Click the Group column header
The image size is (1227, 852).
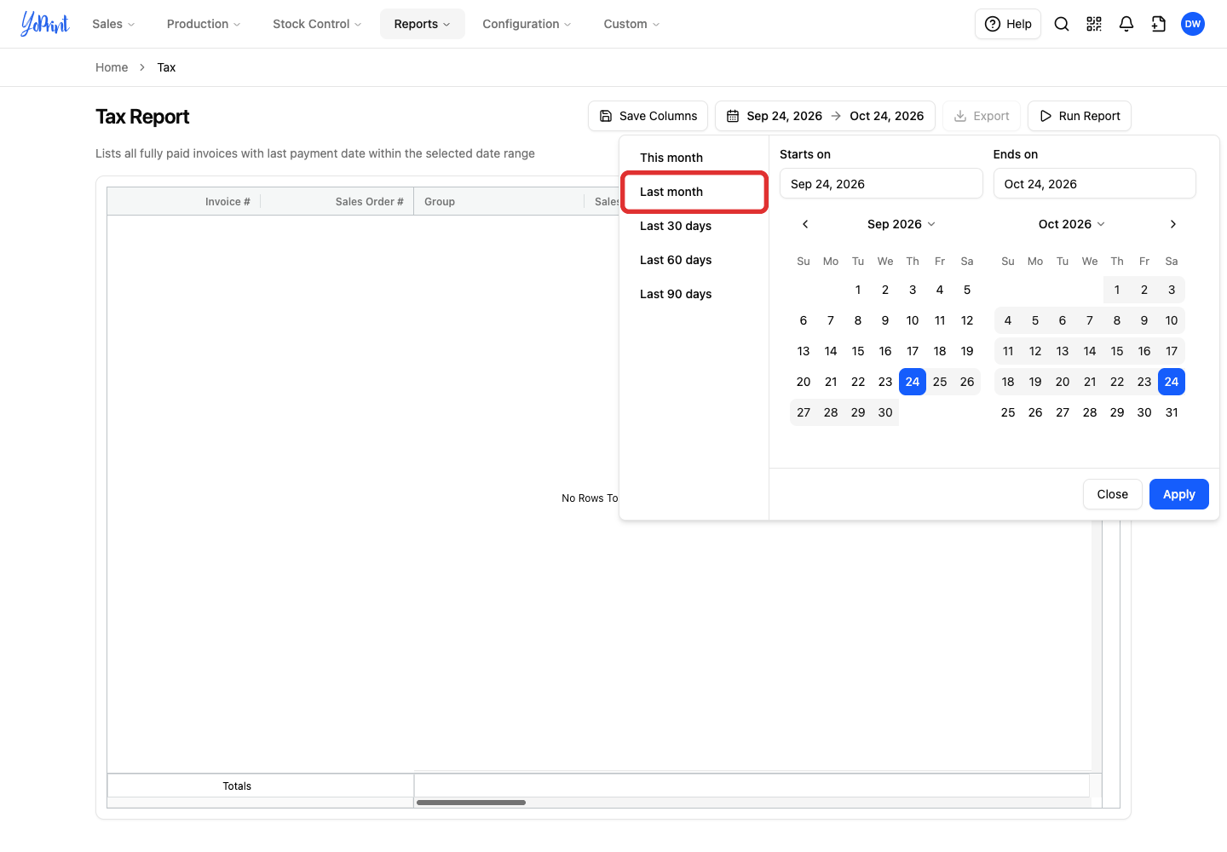pos(440,202)
